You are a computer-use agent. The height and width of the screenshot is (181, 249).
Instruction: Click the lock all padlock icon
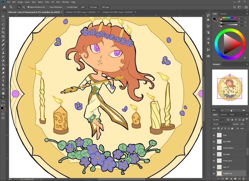point(232,128)
